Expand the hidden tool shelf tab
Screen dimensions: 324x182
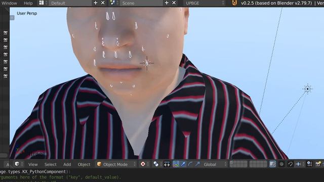click(12, 18)
